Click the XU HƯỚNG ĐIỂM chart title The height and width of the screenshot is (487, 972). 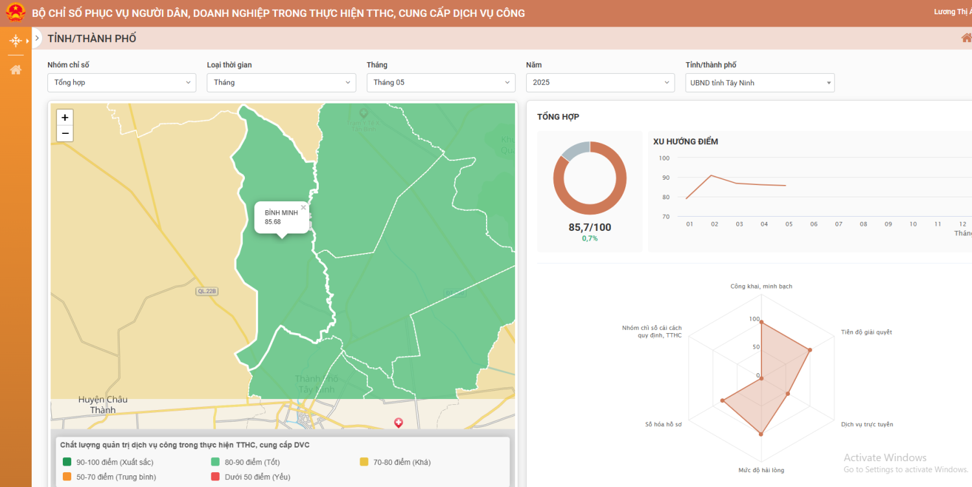[686, 142]
